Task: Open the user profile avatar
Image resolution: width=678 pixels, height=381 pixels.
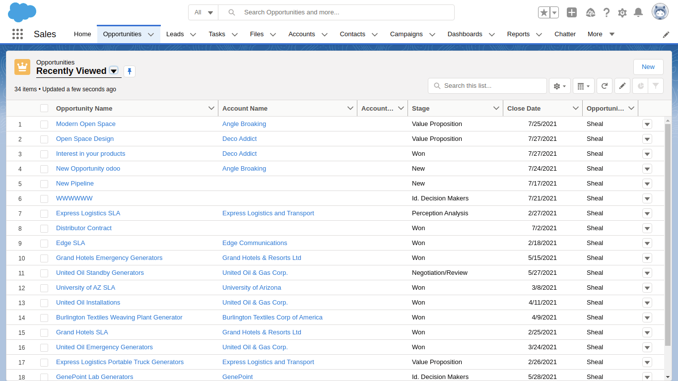Action: (x=660, y=12)
